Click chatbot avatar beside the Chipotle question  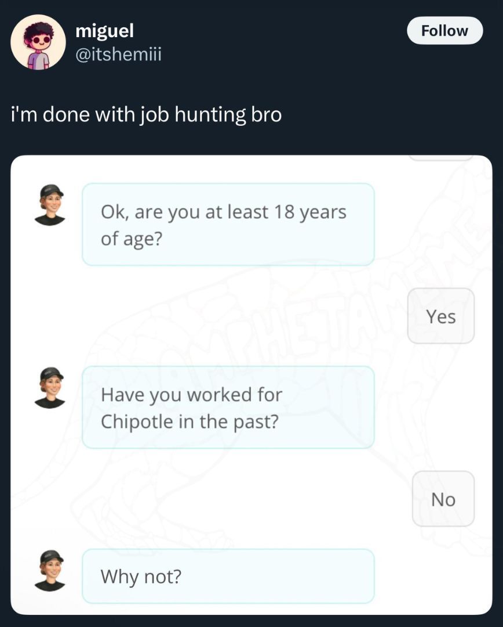pyautogui.click(x=50, y=387)
